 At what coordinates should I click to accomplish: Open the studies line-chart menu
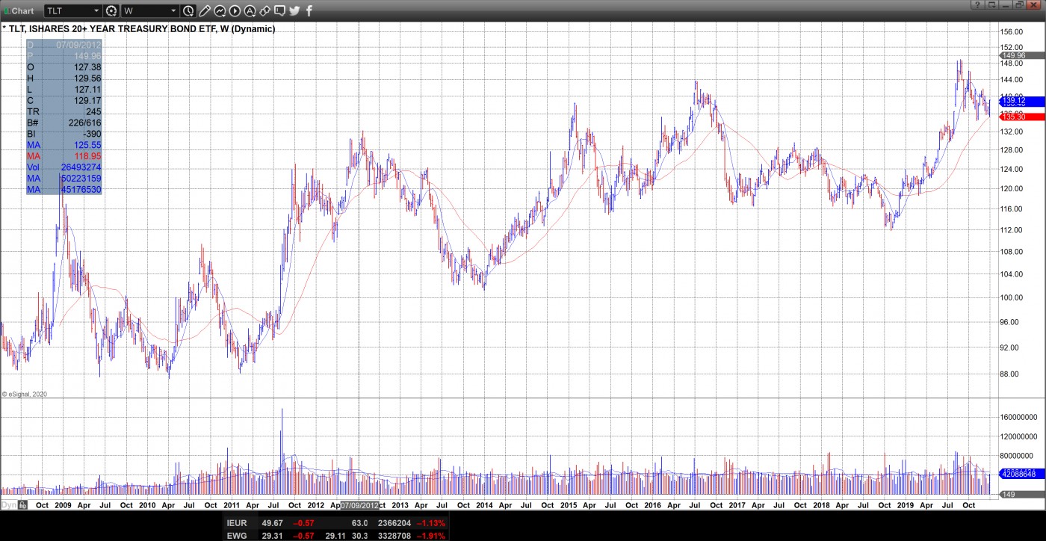220,10
